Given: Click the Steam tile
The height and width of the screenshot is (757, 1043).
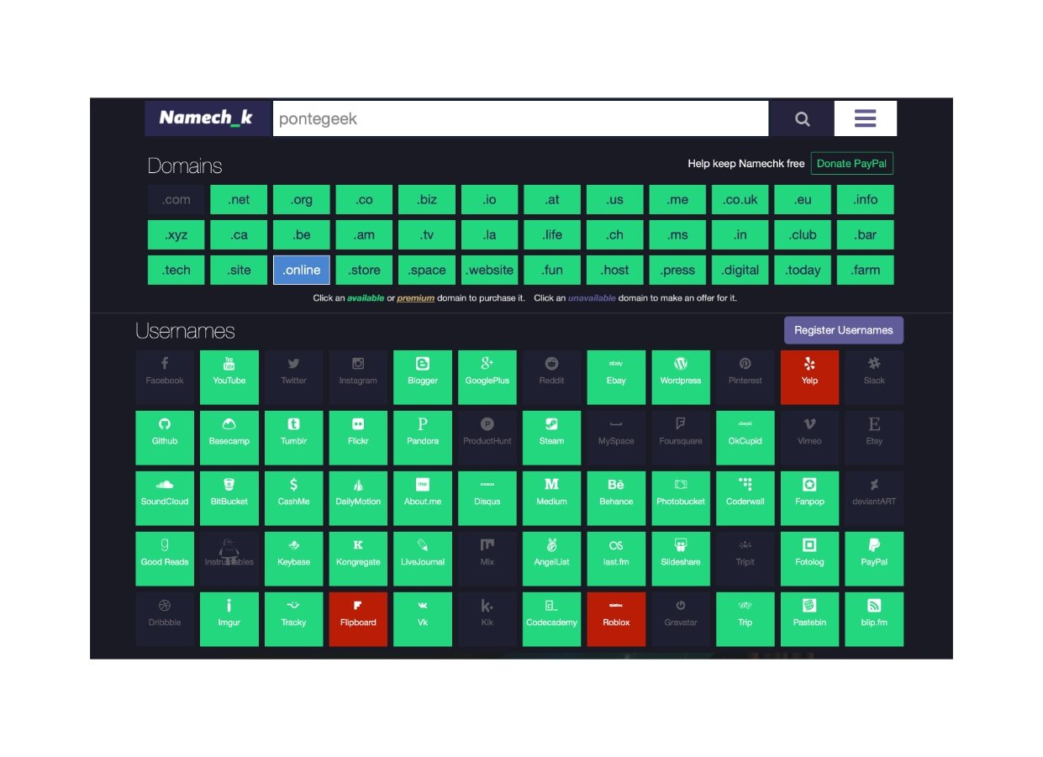Looking at the screenshot, I should (x=552, y=439).
